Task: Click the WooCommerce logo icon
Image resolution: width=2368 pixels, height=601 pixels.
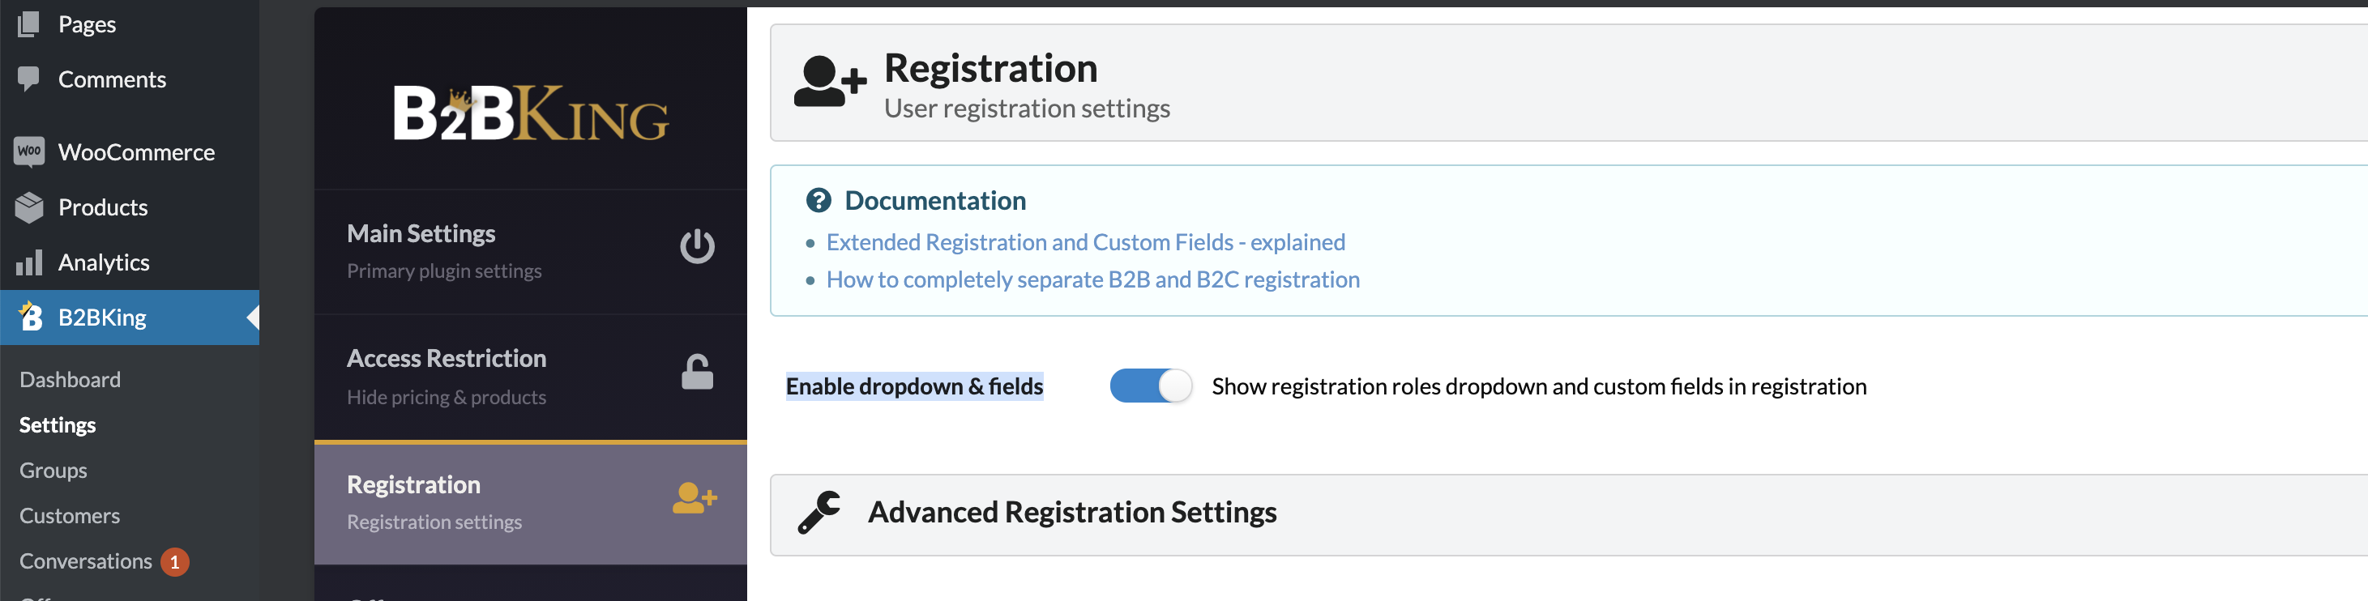Action: (28, 151)
